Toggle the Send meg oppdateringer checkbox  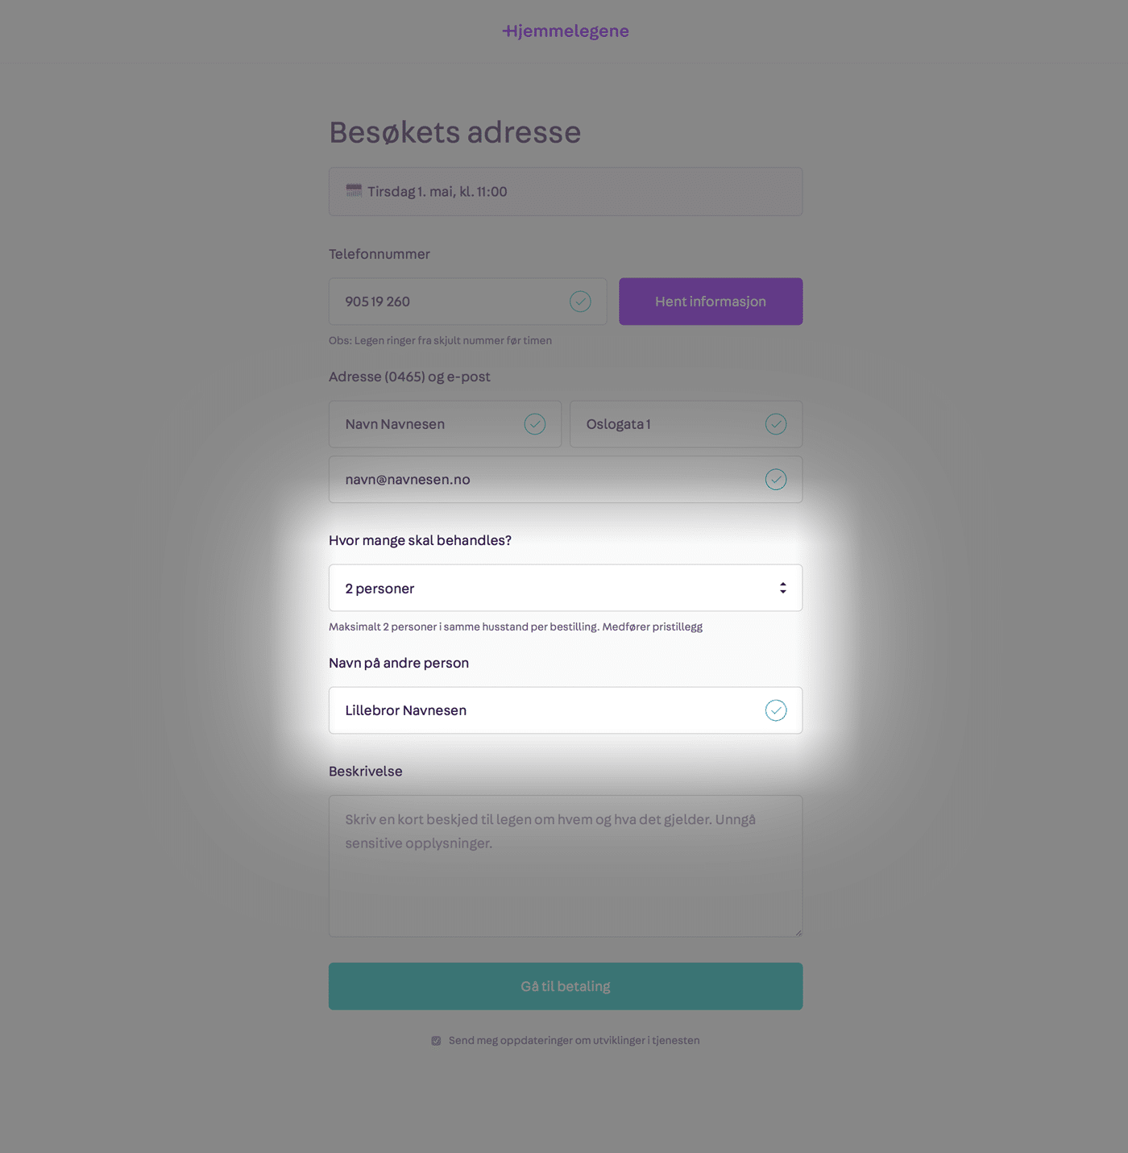coord(436,1041)
